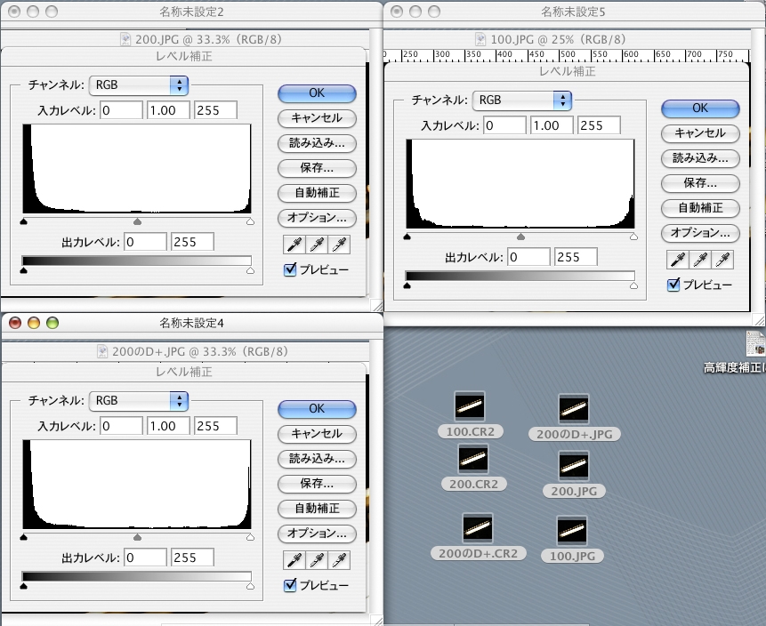Click 入力レベル gamma 1.00 field in 200.JPG dialog
The height and width of the screenshot is (626, 766).
[x=168, y=110]
